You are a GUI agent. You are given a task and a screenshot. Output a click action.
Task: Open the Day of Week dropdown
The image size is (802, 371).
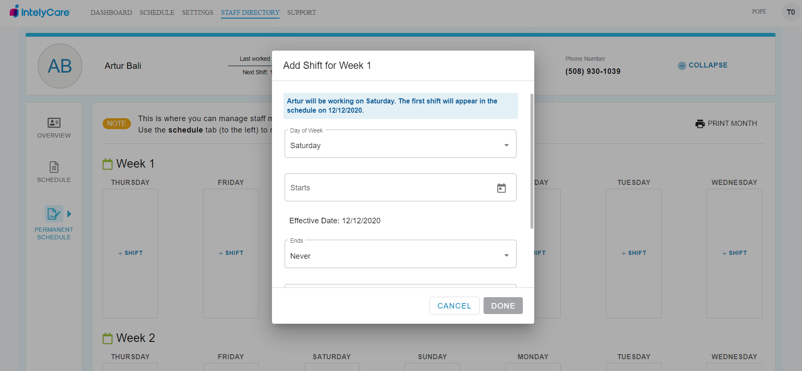pos(400,145)
